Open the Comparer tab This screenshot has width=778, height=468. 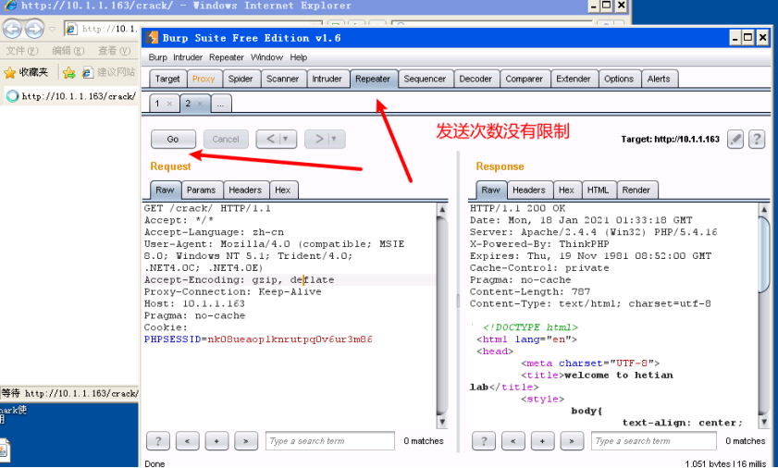525,79
